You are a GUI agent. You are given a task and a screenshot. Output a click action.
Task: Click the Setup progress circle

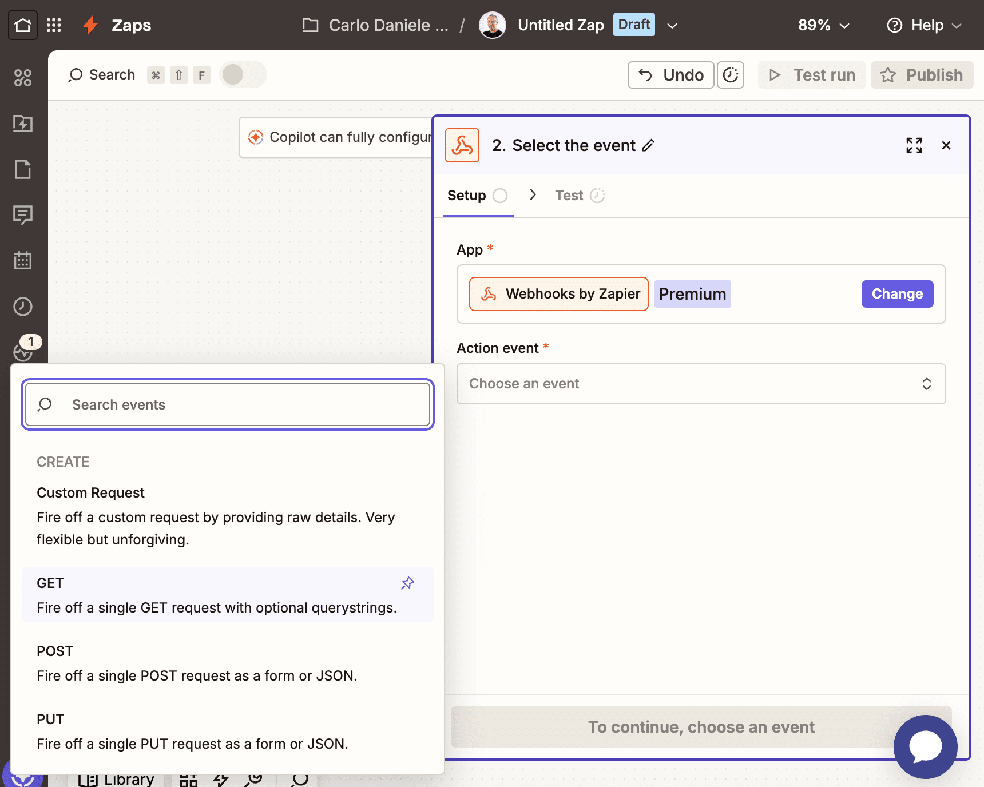(501, 195)
